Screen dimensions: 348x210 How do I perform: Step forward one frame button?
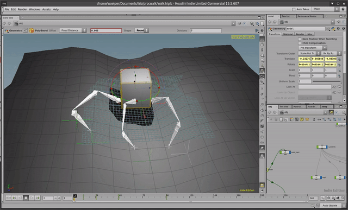pyautogui.click(x=38, y=198)
